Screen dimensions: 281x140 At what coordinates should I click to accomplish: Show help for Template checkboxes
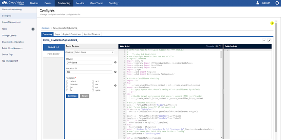(115, 86)
